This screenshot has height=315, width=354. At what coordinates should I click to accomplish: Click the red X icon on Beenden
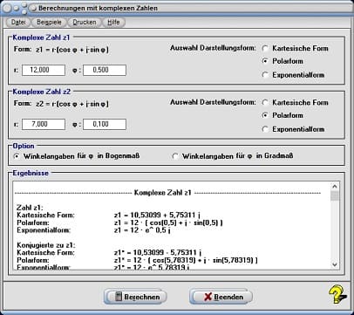click(208, 297)
